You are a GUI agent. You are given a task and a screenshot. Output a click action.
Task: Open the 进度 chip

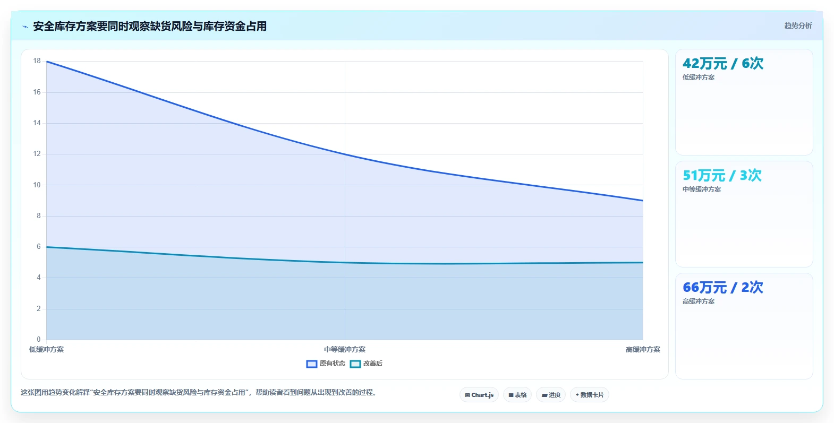(551, 395)
